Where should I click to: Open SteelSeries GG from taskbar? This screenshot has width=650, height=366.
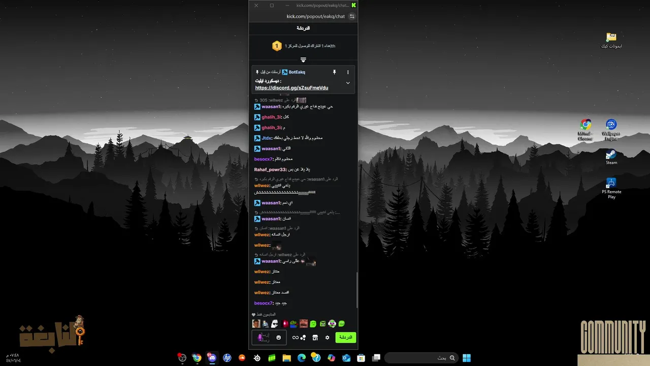(257, 358)
